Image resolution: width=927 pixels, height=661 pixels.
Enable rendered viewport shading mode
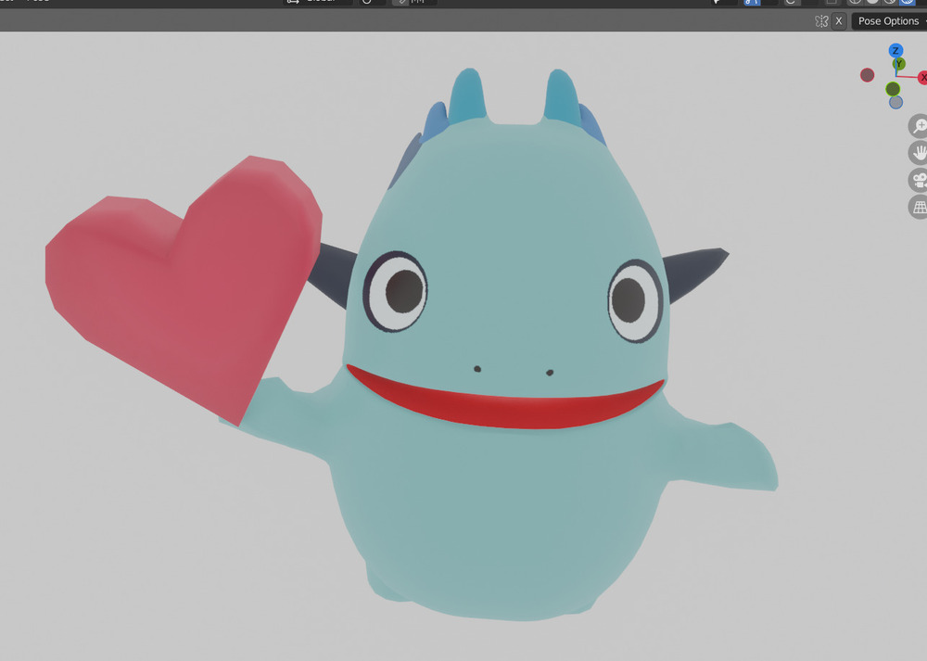tap(906, 2)
